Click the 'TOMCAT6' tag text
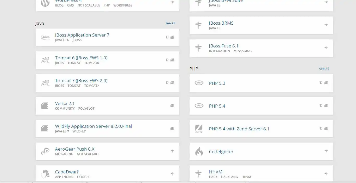 pos(92,63)
